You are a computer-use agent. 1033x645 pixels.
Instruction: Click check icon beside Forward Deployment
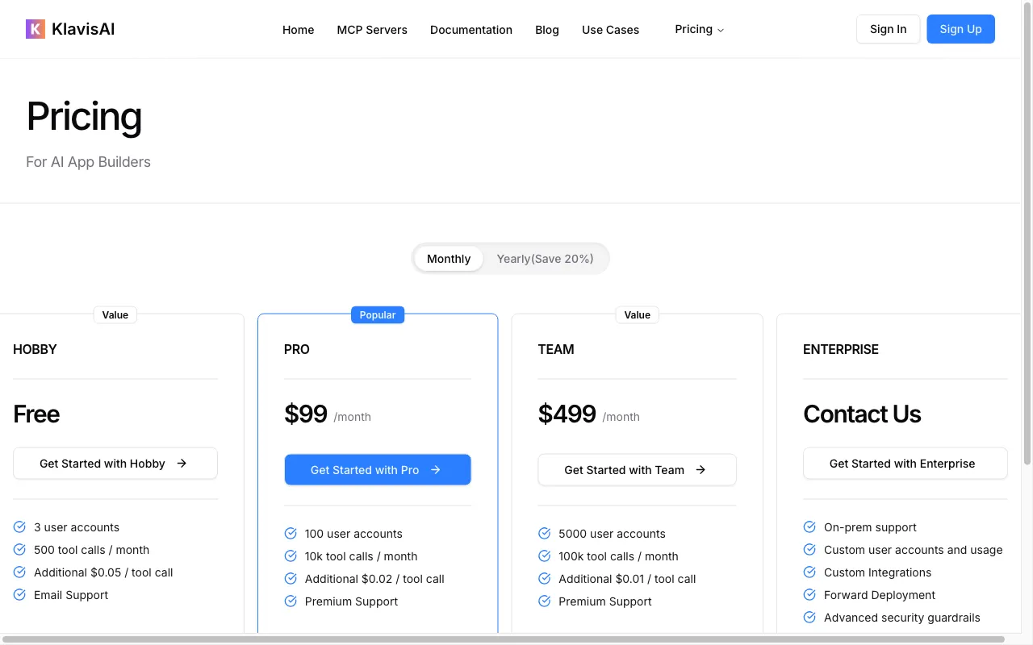point(809,595)
